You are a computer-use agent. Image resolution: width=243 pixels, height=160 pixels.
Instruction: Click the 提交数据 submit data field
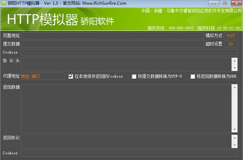coord(112,44)
